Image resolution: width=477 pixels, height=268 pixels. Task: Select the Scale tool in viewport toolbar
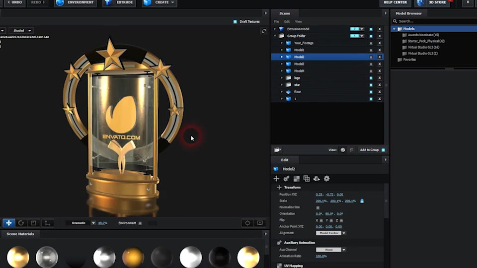click(x=33, y=223)
